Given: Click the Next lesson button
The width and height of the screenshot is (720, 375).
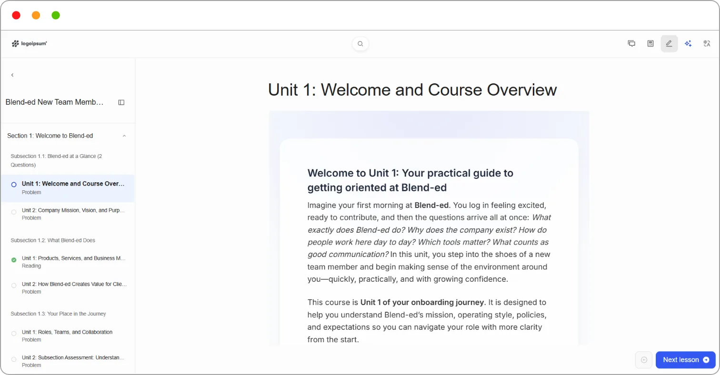Looking at the screenshot, I should (685, 360).
